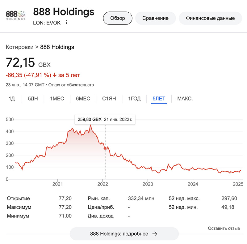Open the Финансовые данные tab
The width and height of the screenshot is (247, 244).
point(210,18)
